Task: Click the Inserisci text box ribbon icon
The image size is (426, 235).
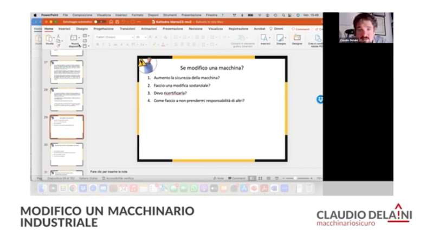Action: click(x=264, y=38)
